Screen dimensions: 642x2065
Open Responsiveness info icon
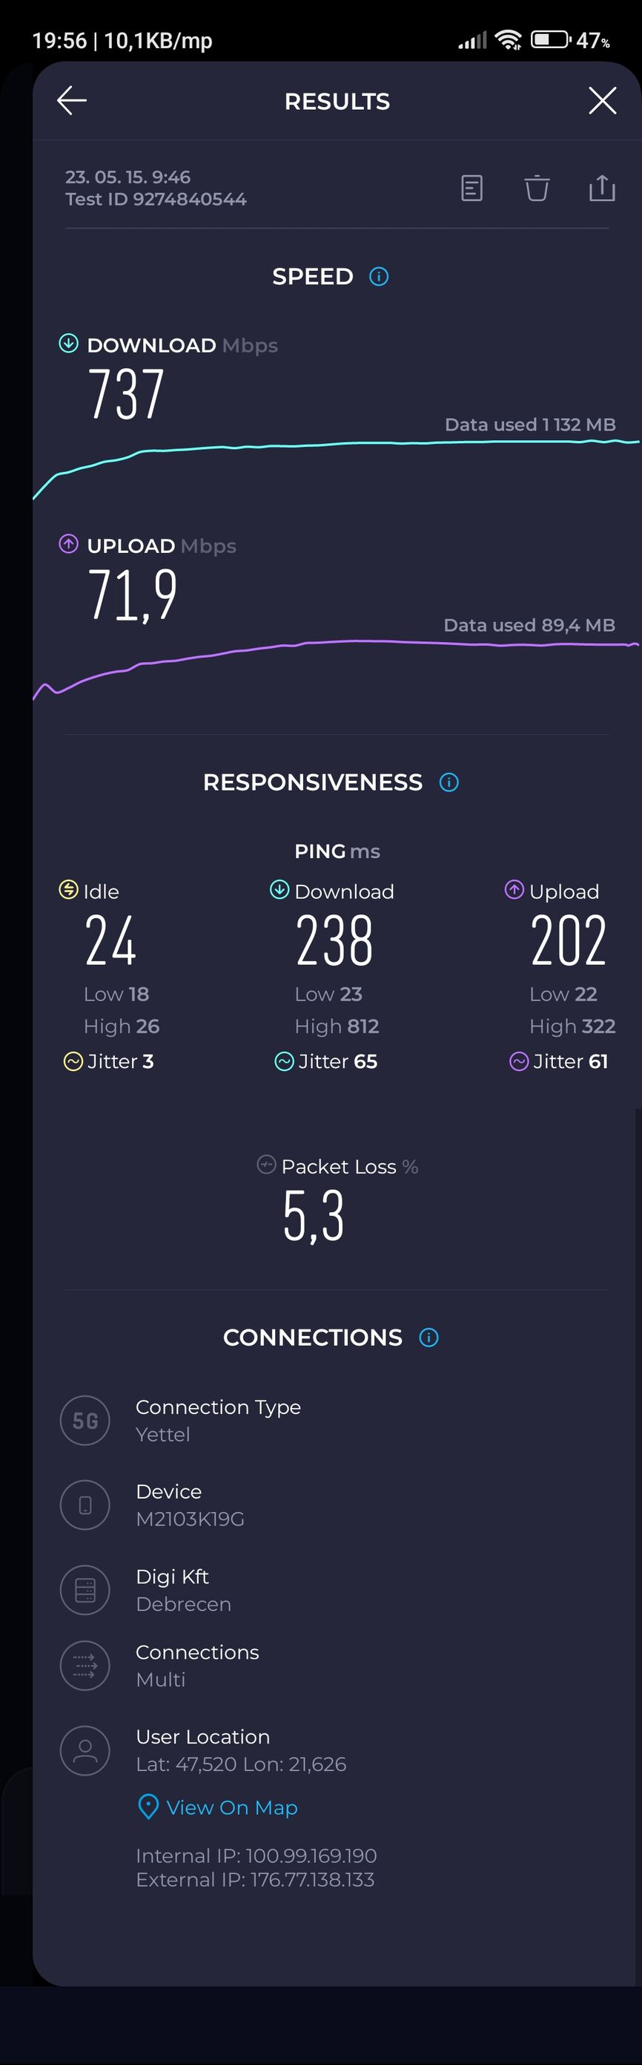pyautogui.click(x=449, y=782)
